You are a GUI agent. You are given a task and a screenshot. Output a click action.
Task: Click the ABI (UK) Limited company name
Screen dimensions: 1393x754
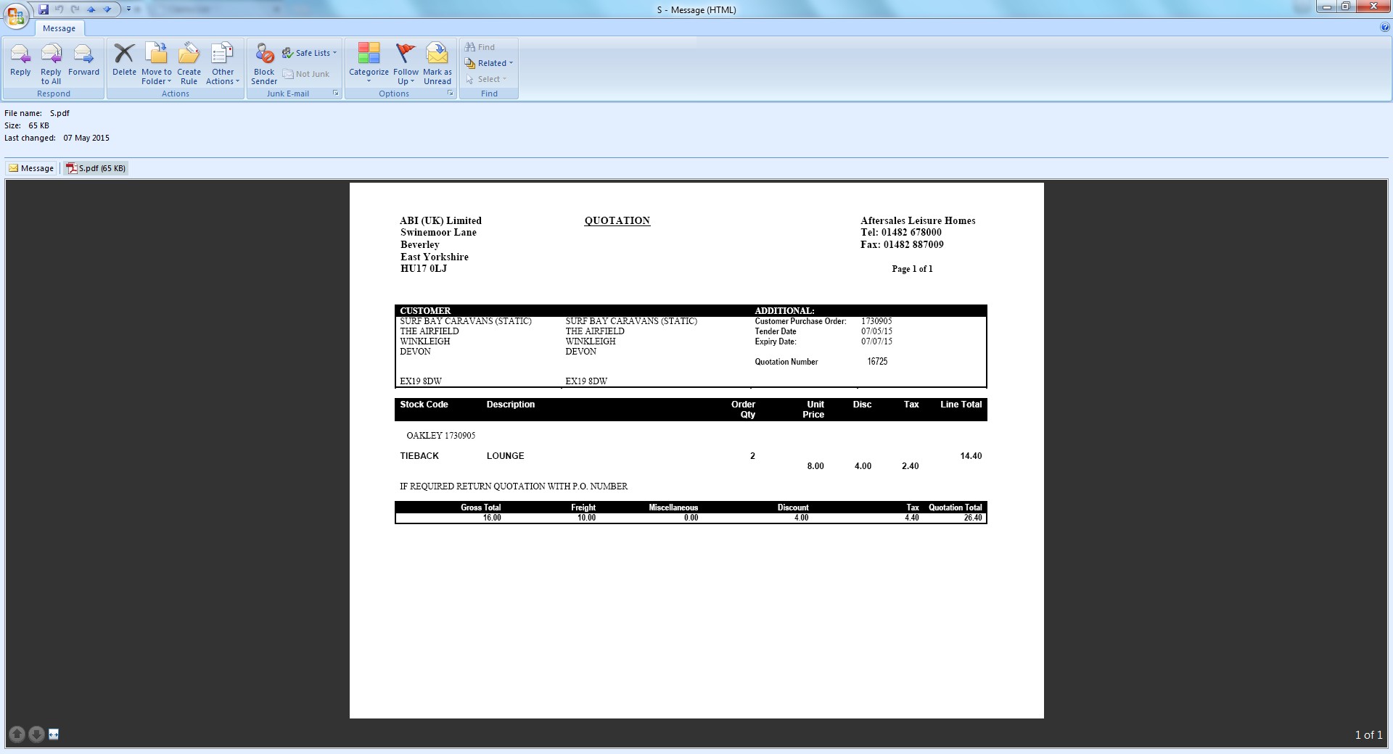pos(440,220)
